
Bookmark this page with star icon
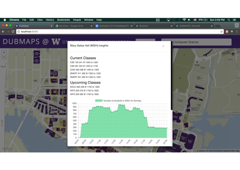click(x=221, y=32)
